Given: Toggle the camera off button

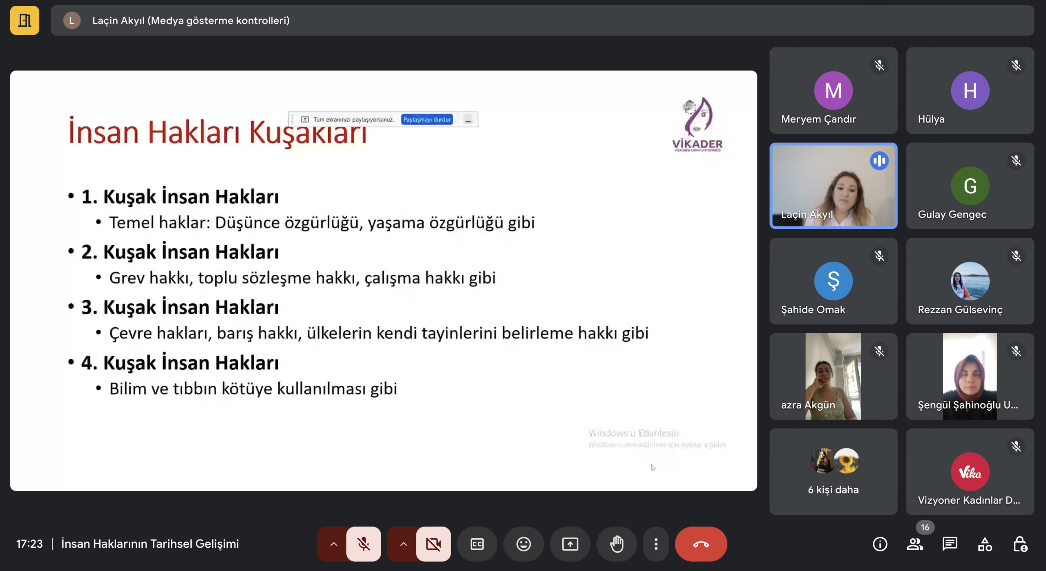Looking at the screenshot, I should click(433, 544).
